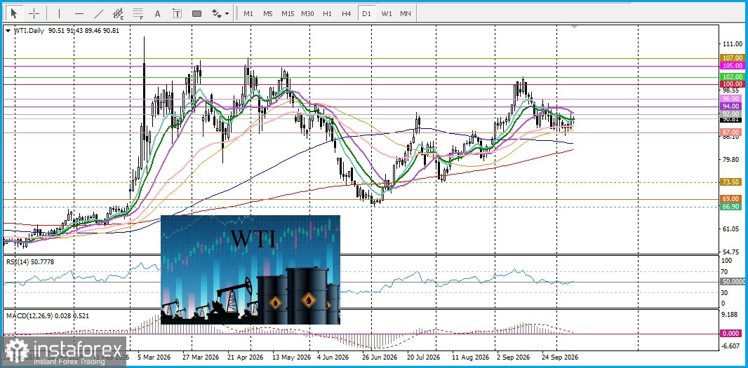The width and height of the screenshot is (748, 368).
Task: Switch chart to H1 timeframe
Action: pyautogui.click(x=327, y=14)
